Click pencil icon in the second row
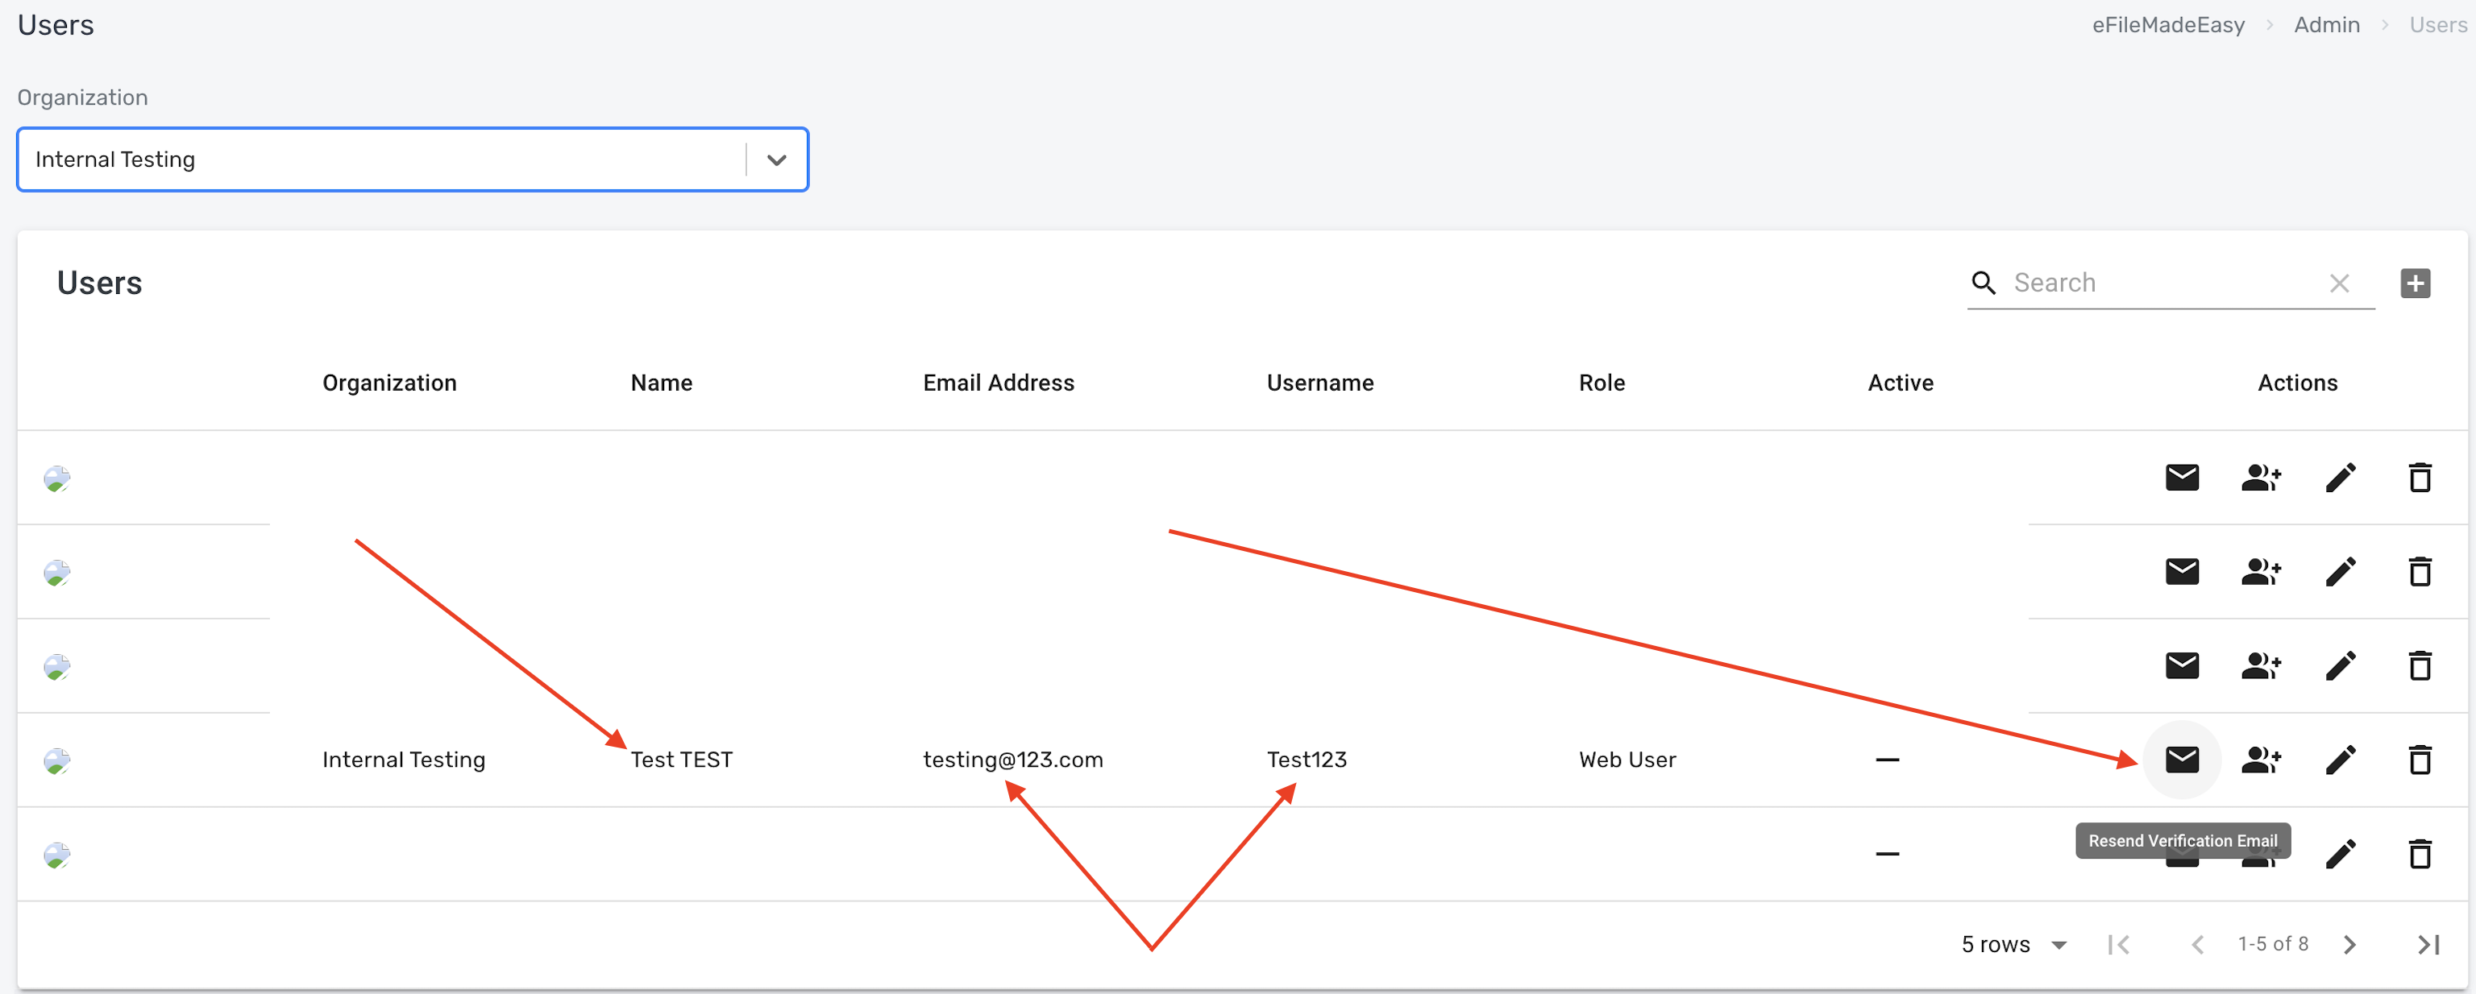 click(x=2341, y=571)
